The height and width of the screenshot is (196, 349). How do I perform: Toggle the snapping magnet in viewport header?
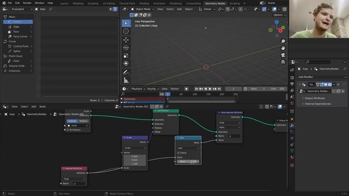(x=227, y=9)
